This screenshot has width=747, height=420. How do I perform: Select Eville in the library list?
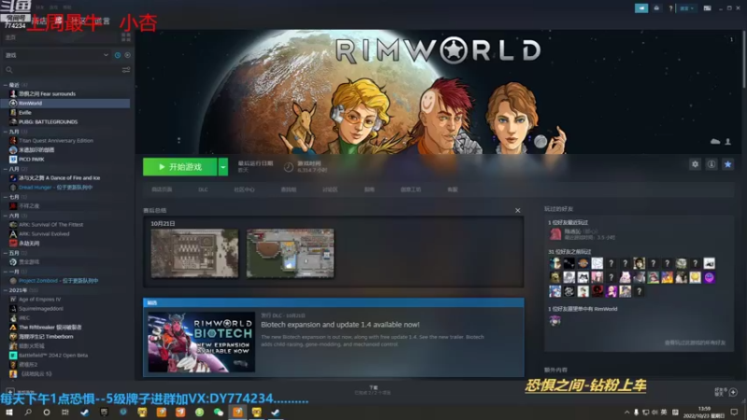(25, 113)
